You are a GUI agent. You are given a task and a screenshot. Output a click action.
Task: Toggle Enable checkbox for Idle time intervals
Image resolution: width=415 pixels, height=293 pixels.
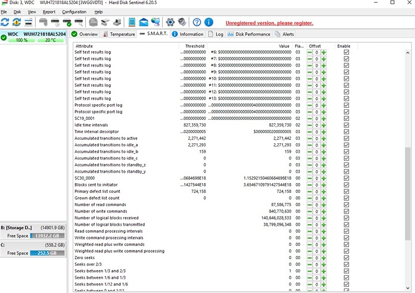point(346,125)
